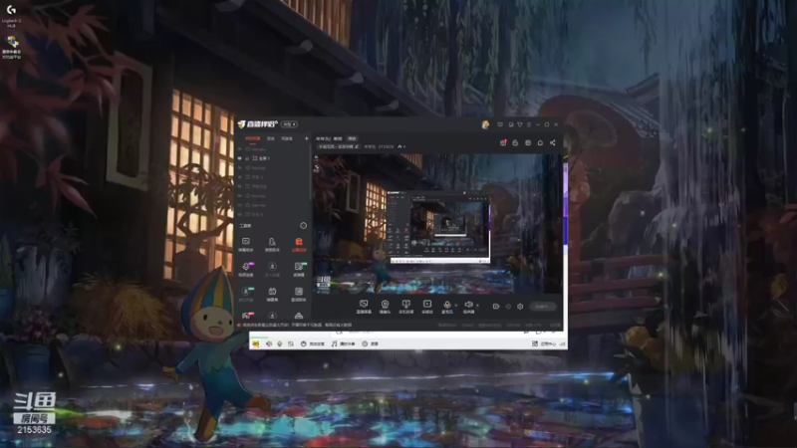Click the third monitor-shaped source icon in bottom toolbar
The height and width of the screenshot is (448, 797).
(405, 307)
